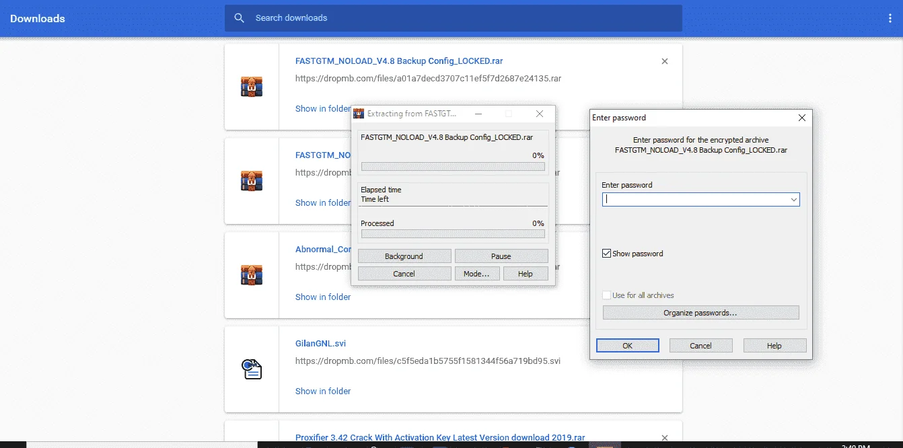Open the FASTGTM_NOLOAD_V4.8 Backup Config_LOCKED.rar link
The width and height of the screenshot is (903, 448).
pyautogui.click(x=399, y=61)
